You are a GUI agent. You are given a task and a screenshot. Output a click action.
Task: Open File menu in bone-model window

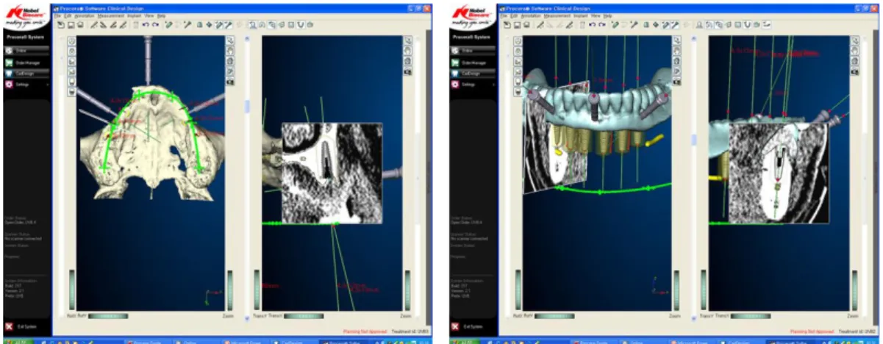(57, 15)
